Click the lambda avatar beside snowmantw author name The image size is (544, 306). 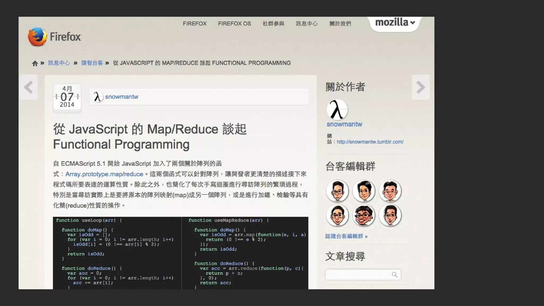tap(98, 97)
